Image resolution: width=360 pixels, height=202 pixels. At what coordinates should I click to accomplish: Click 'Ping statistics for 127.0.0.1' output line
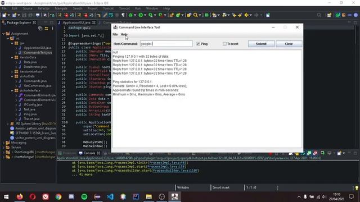(132, 82)
